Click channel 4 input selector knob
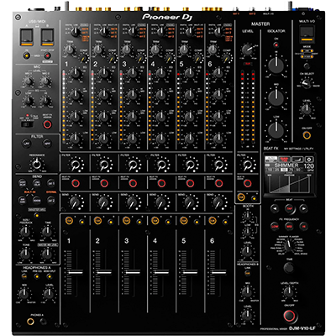 161,33
